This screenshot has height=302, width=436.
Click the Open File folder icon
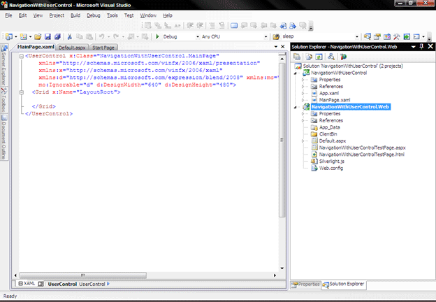click(x=38, y=36)
